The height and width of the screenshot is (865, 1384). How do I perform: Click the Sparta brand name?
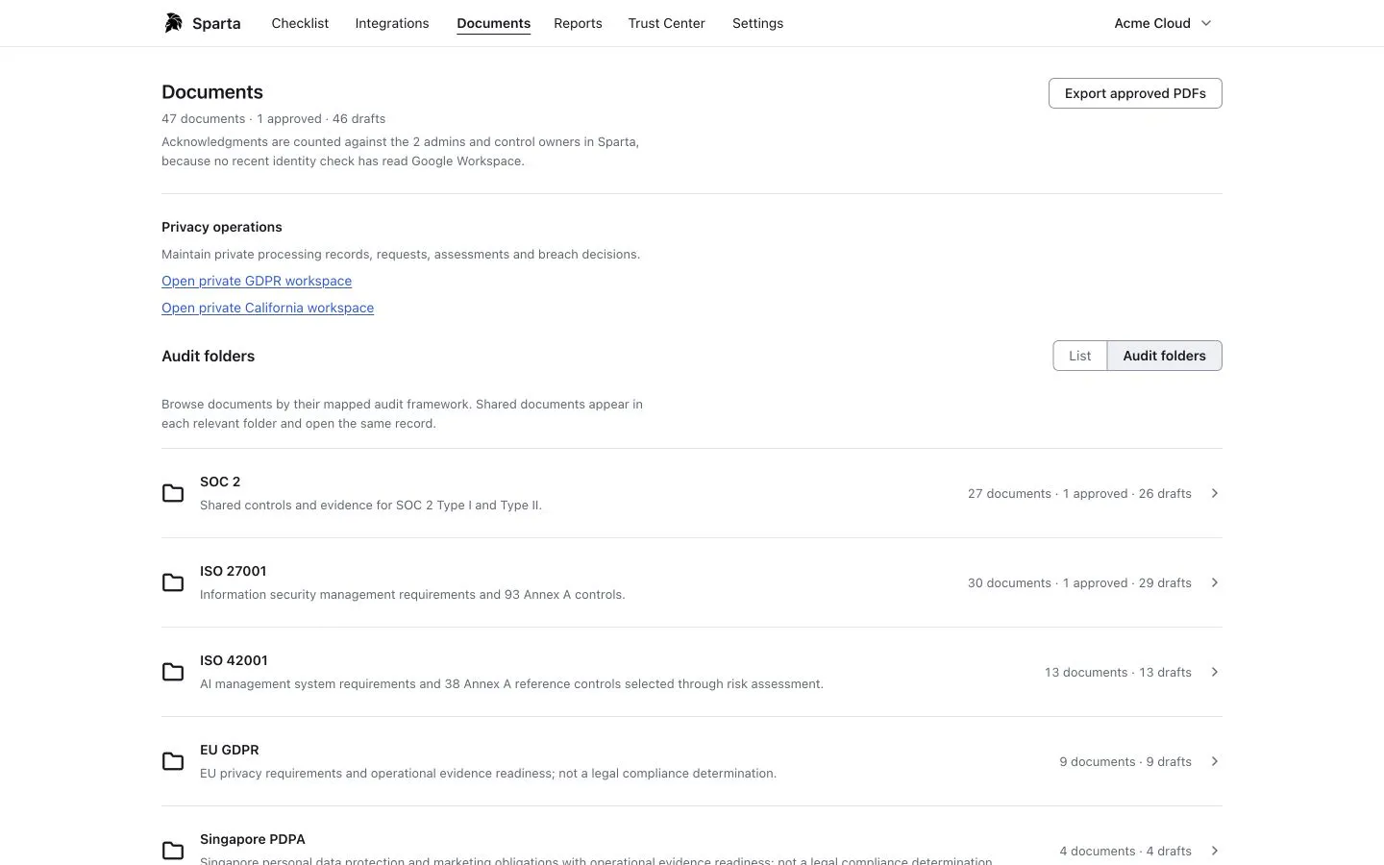[216, 23]
